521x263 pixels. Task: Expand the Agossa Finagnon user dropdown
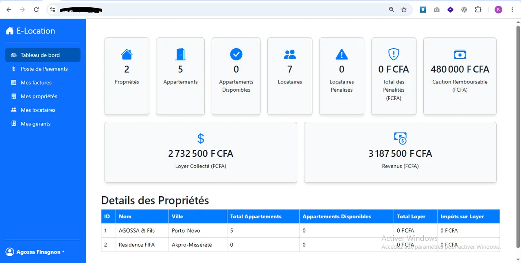coord(35,252)
